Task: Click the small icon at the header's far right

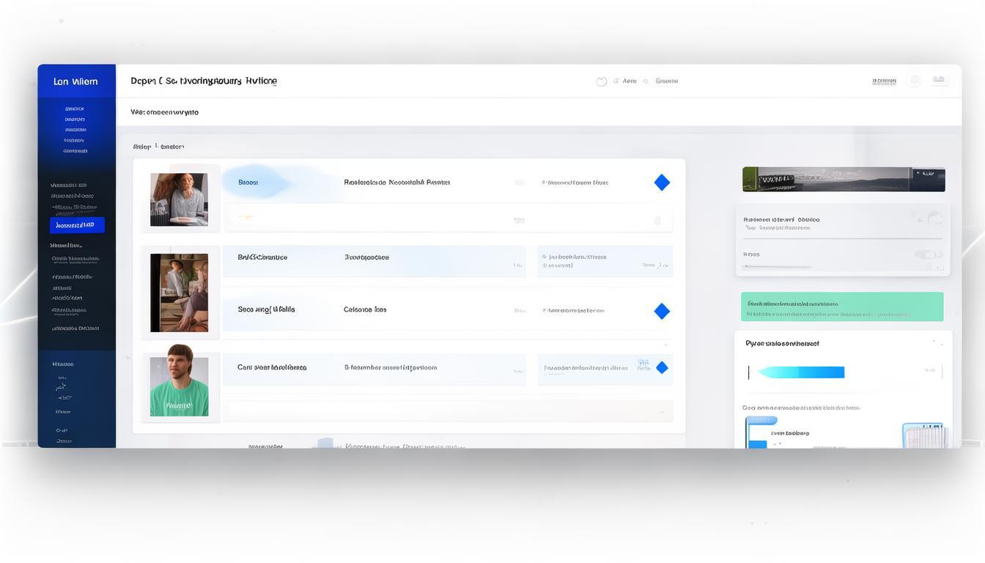Action: pyautogui.click(x=939, y=81)
